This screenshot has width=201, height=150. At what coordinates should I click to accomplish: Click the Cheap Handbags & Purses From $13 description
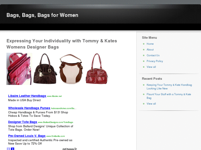38,114
